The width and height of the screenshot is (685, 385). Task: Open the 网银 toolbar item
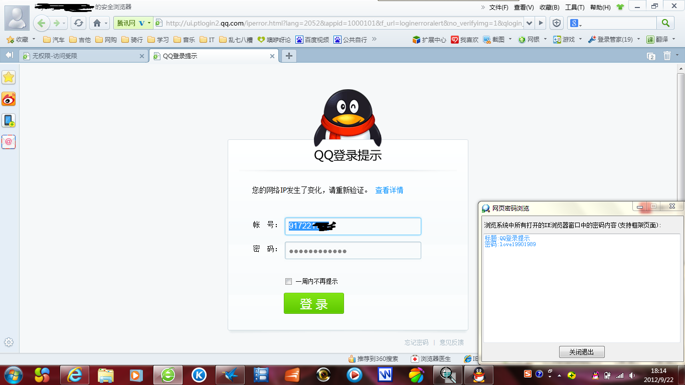tap(529, 40)
